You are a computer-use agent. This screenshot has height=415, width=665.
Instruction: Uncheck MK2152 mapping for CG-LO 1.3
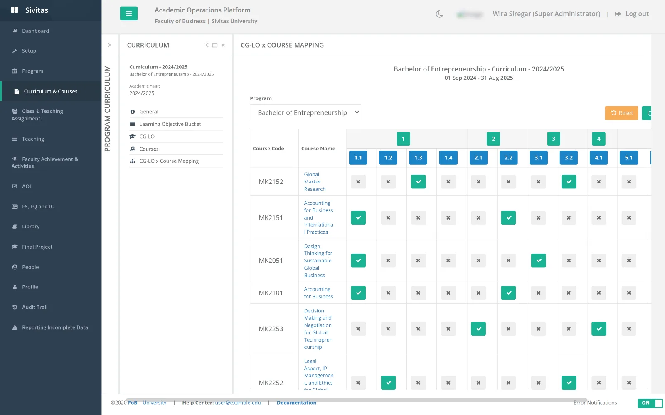(418, 182)
